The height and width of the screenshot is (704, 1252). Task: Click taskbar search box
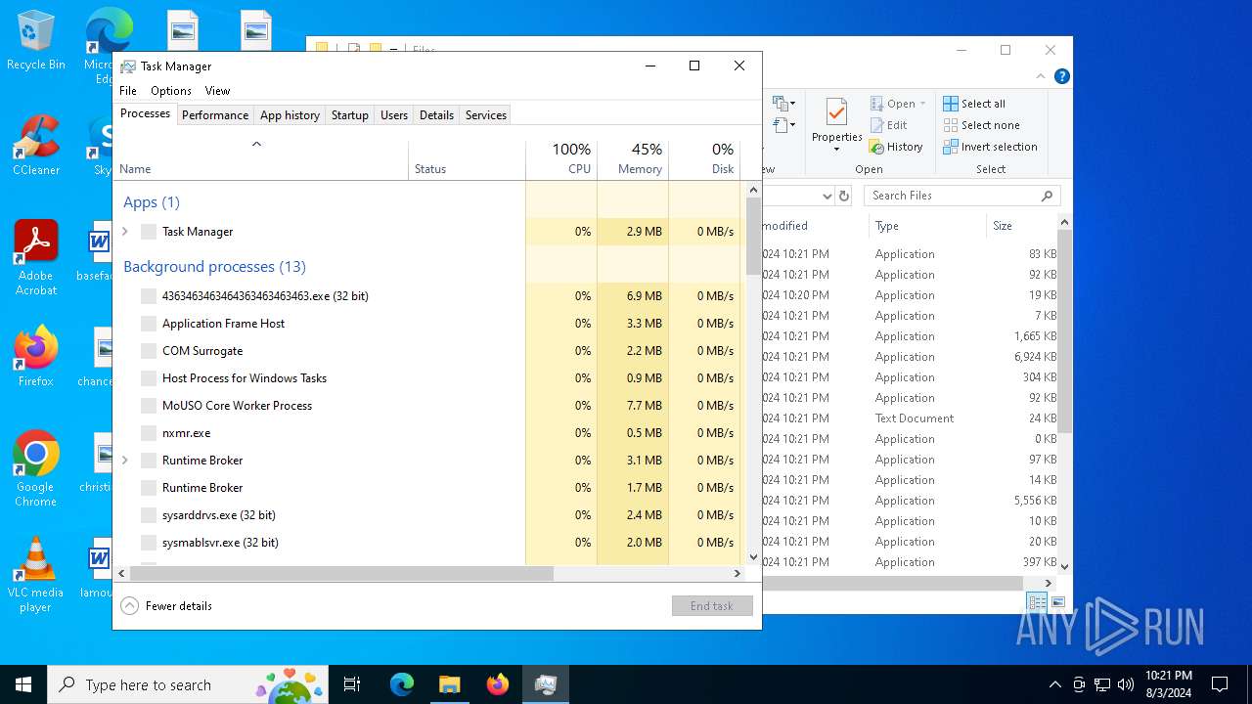[x=189, y=684]
